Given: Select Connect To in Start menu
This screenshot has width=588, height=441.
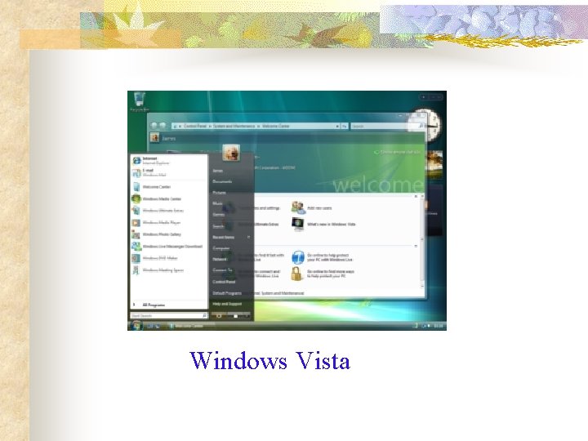Looking at the screenshot, I should [x=222, y=270].
